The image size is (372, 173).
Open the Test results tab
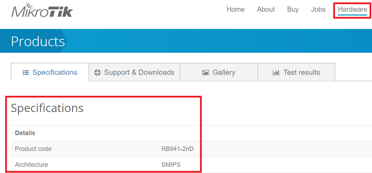pos(296,72)
